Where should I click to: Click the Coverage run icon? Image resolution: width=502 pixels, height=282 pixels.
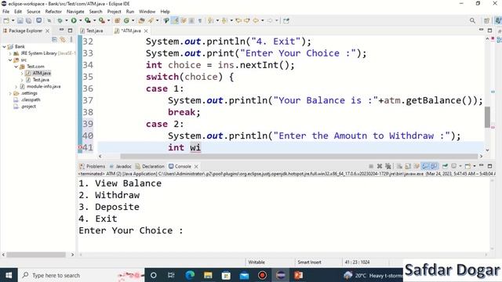point(87,20)
